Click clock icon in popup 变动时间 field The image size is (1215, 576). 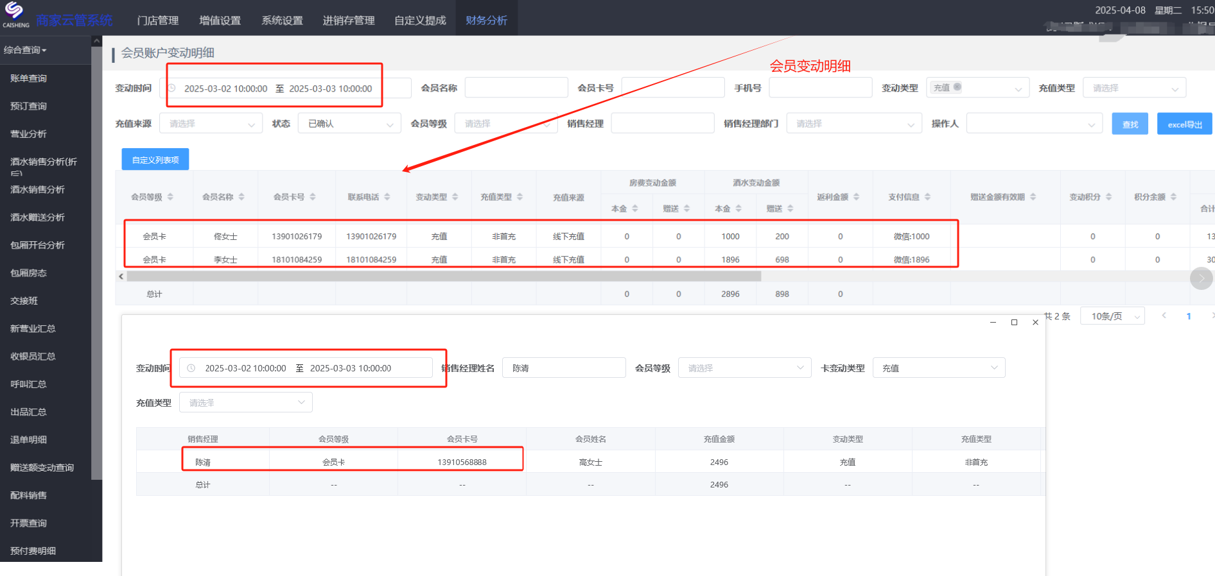click(191, 368)
